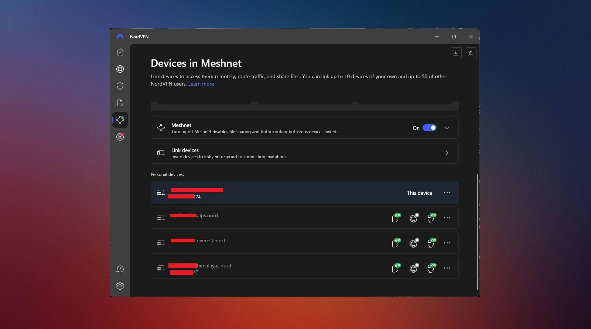Open the file sharing sidebar icon

click(120, 103)
